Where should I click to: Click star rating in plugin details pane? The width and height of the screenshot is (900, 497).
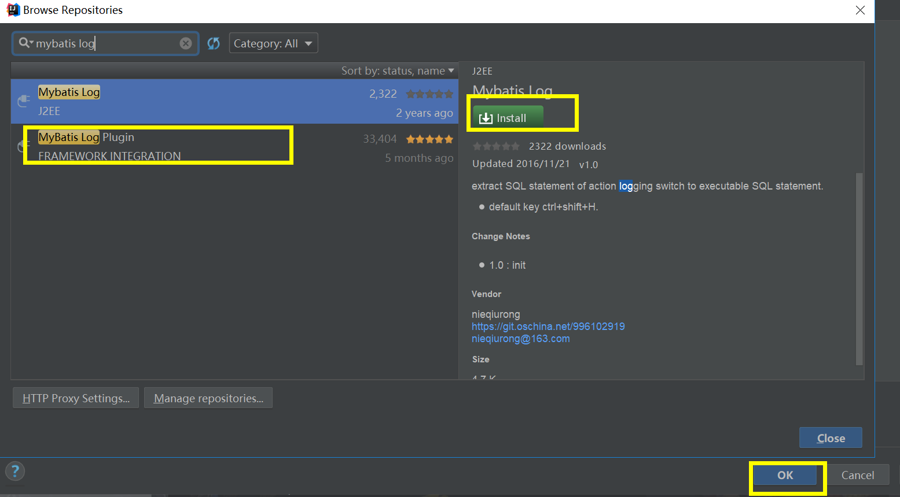coord(496,146)
